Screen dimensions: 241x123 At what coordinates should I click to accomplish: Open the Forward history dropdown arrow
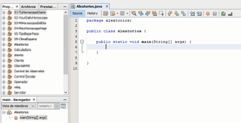click(127, 14)
